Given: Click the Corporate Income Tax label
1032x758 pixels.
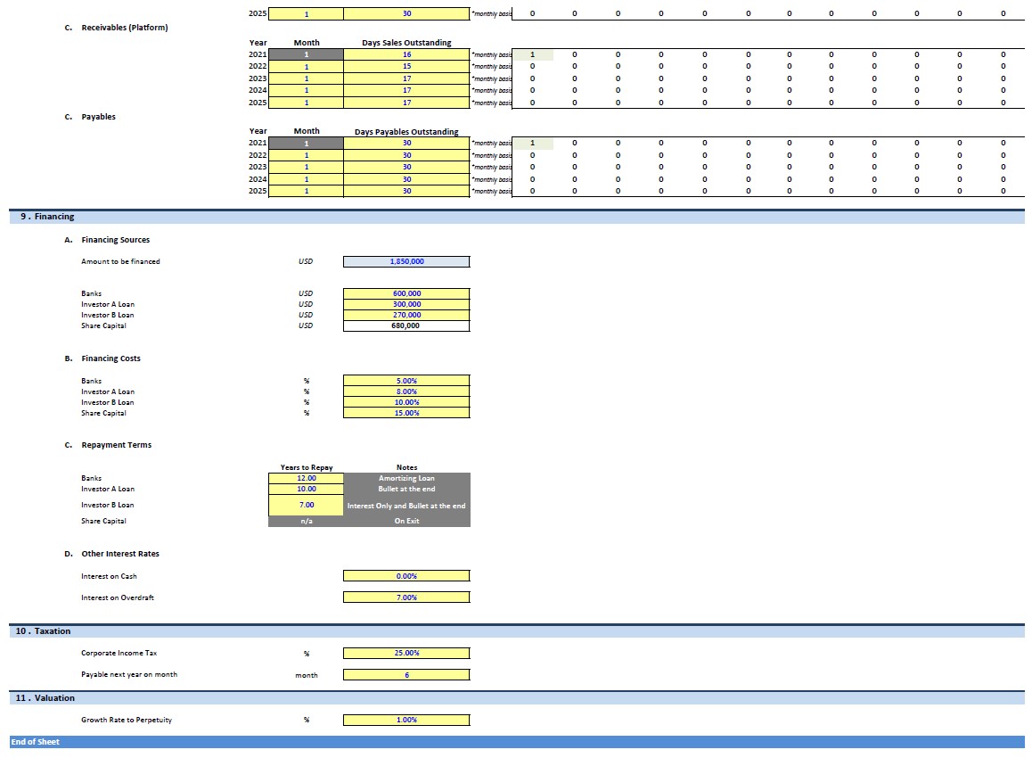Looking at the screenshot, I should [x=119, y=654].
